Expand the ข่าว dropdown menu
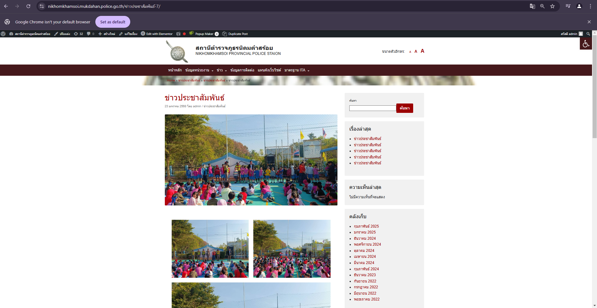This screenshot has width=597, height=308. tap(222, 70)
